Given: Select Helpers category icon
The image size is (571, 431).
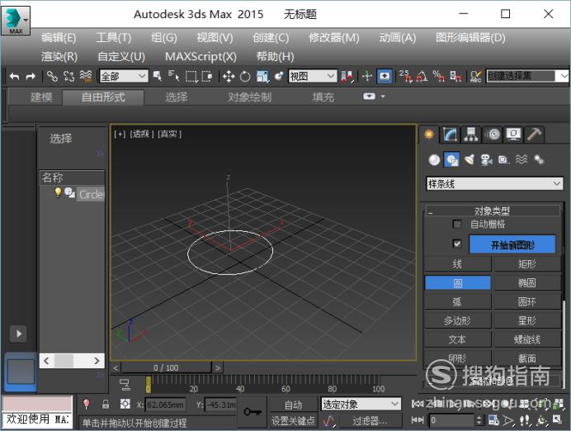Looking at the screenshot, I should tap(504, 160).
